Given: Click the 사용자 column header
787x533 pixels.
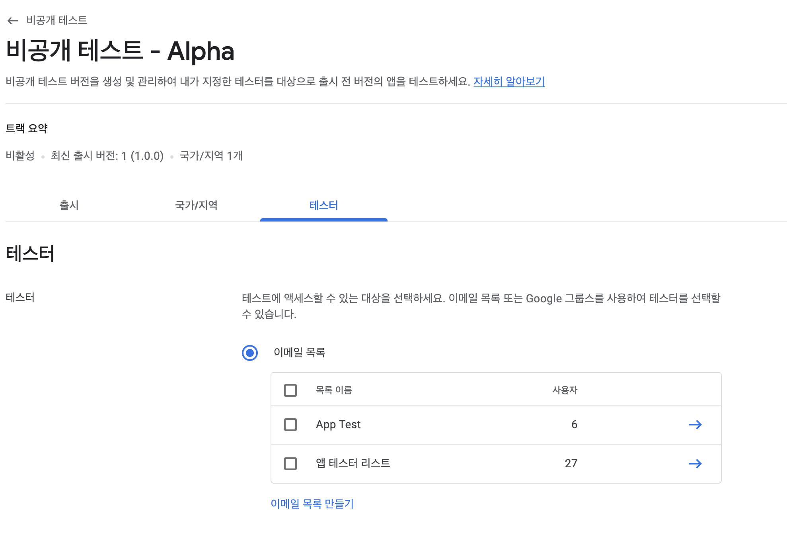Looking at the screenshot, I should 565,390.
